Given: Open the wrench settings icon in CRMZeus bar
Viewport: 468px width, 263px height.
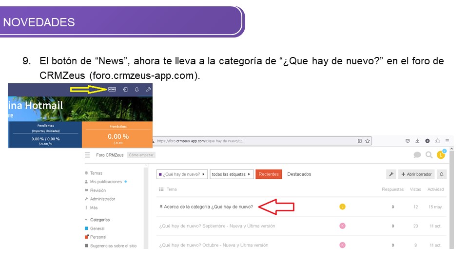Looking at the screenshot, I should (x=148, y=90).
